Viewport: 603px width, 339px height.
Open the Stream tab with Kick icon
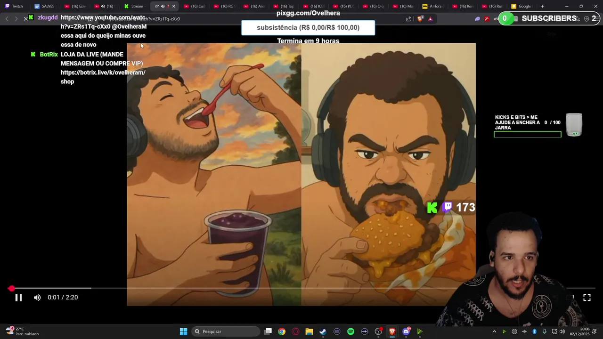coord(134,6)
